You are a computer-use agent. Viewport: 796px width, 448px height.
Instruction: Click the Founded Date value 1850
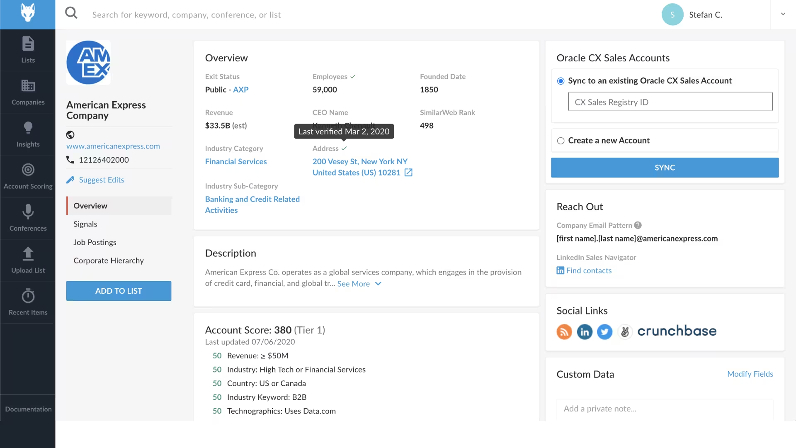click(429, 90)
